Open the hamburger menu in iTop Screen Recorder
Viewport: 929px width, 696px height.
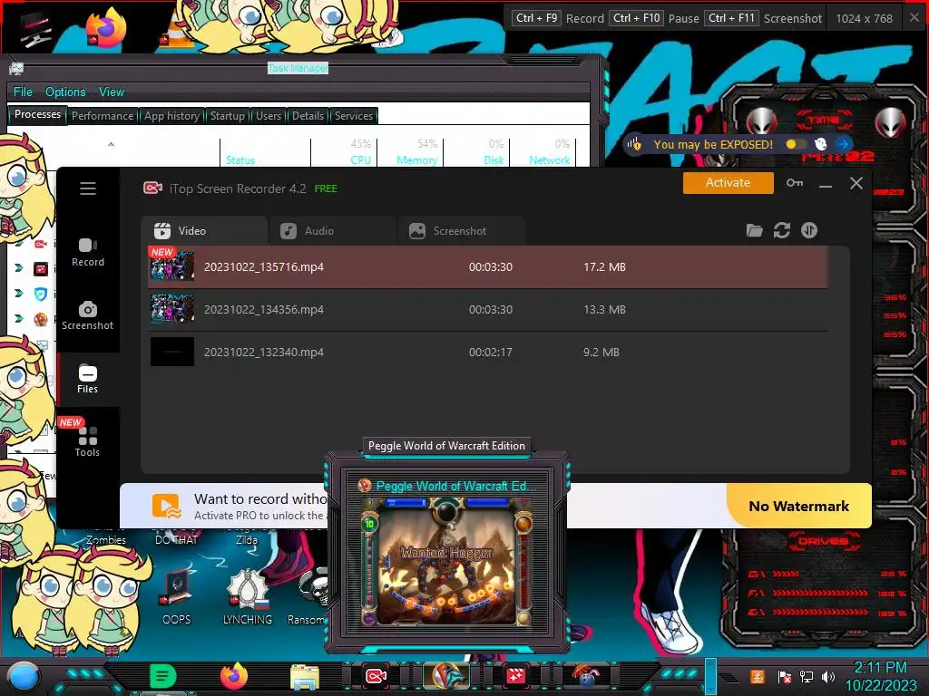[x=88, y=188]
